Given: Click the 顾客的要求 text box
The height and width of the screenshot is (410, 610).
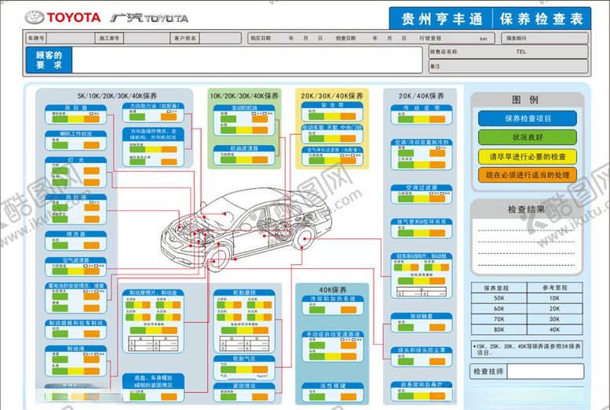Looking at the screenshot, I should pyautogui.click(x=247, y=60).
